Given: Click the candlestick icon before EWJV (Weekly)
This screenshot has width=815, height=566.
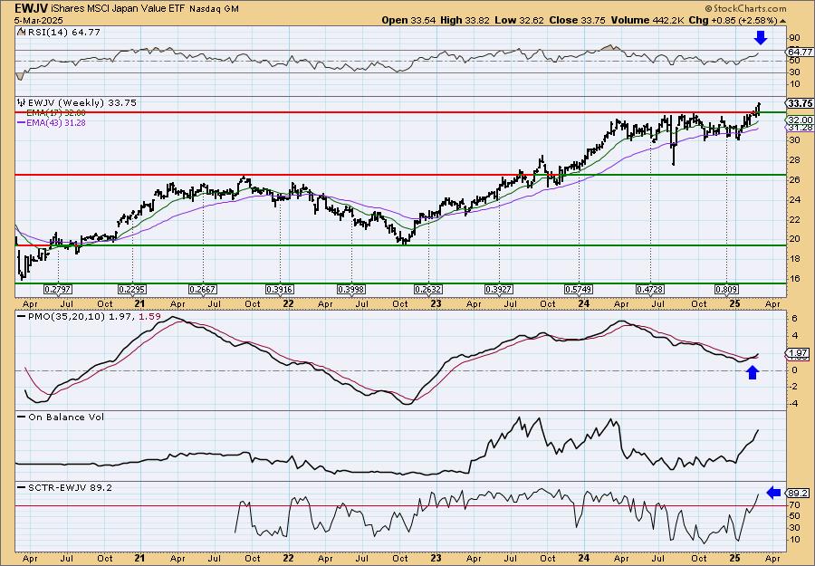Looking at the screenshot, I should tap(22, 103).
